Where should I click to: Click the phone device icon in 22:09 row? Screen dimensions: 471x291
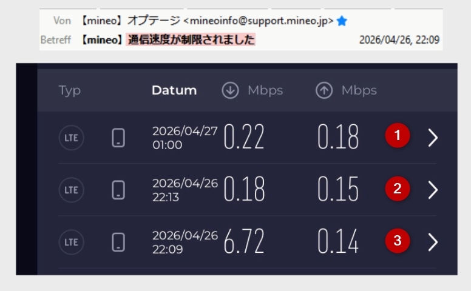[118, 242]
